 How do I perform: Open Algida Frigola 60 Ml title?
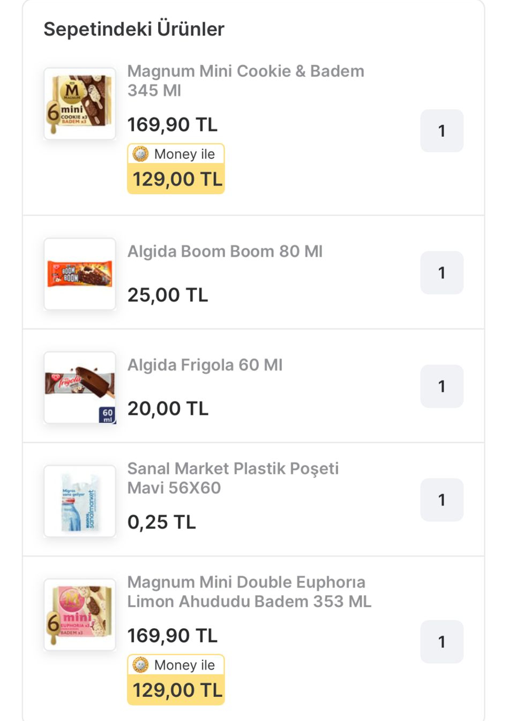pyautogui.click(x=205, y=365)
